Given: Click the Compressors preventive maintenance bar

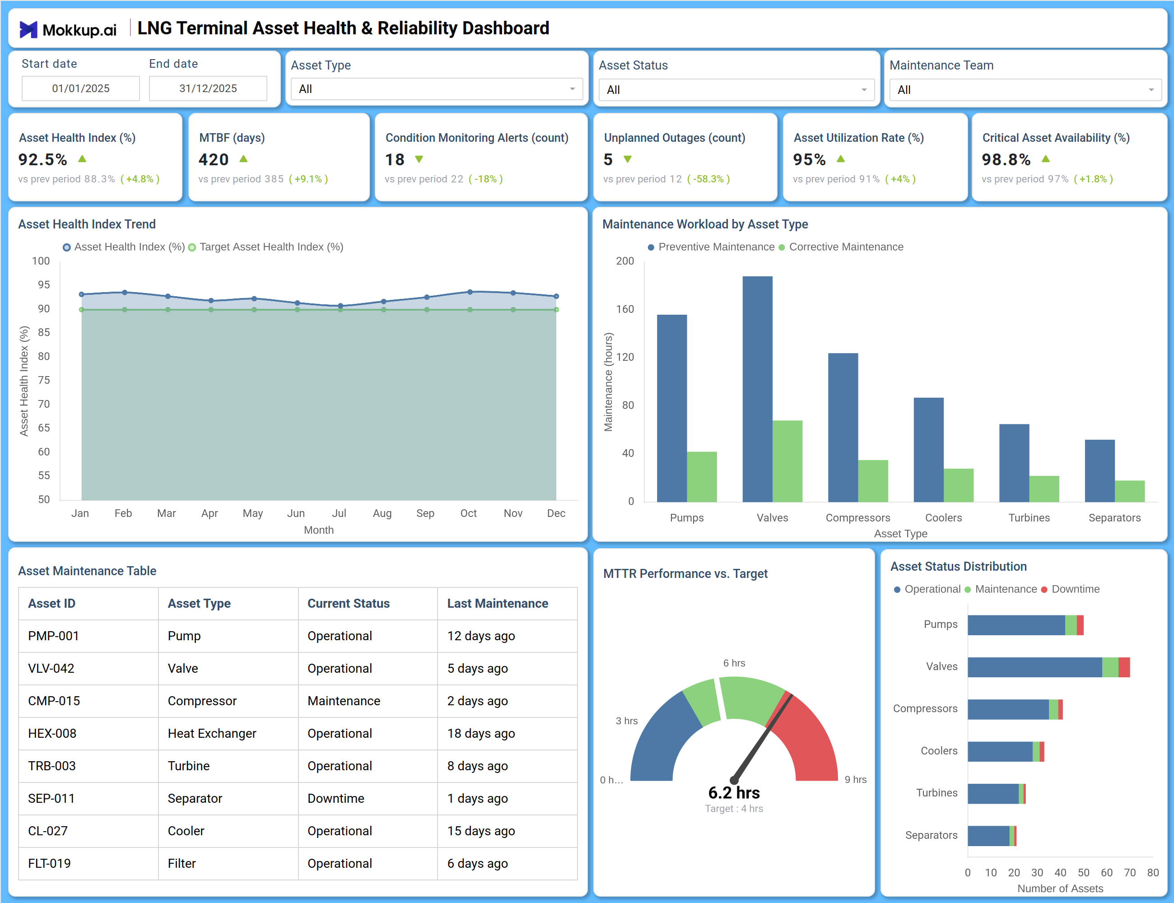Looking at the screenshot, I should 843,427.
